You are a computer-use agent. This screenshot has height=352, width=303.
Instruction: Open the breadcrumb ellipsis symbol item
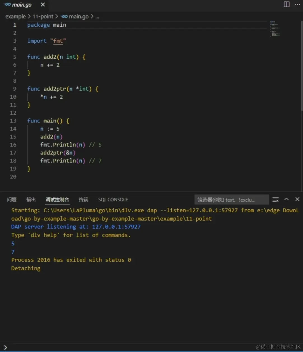(x=97, y=17)
